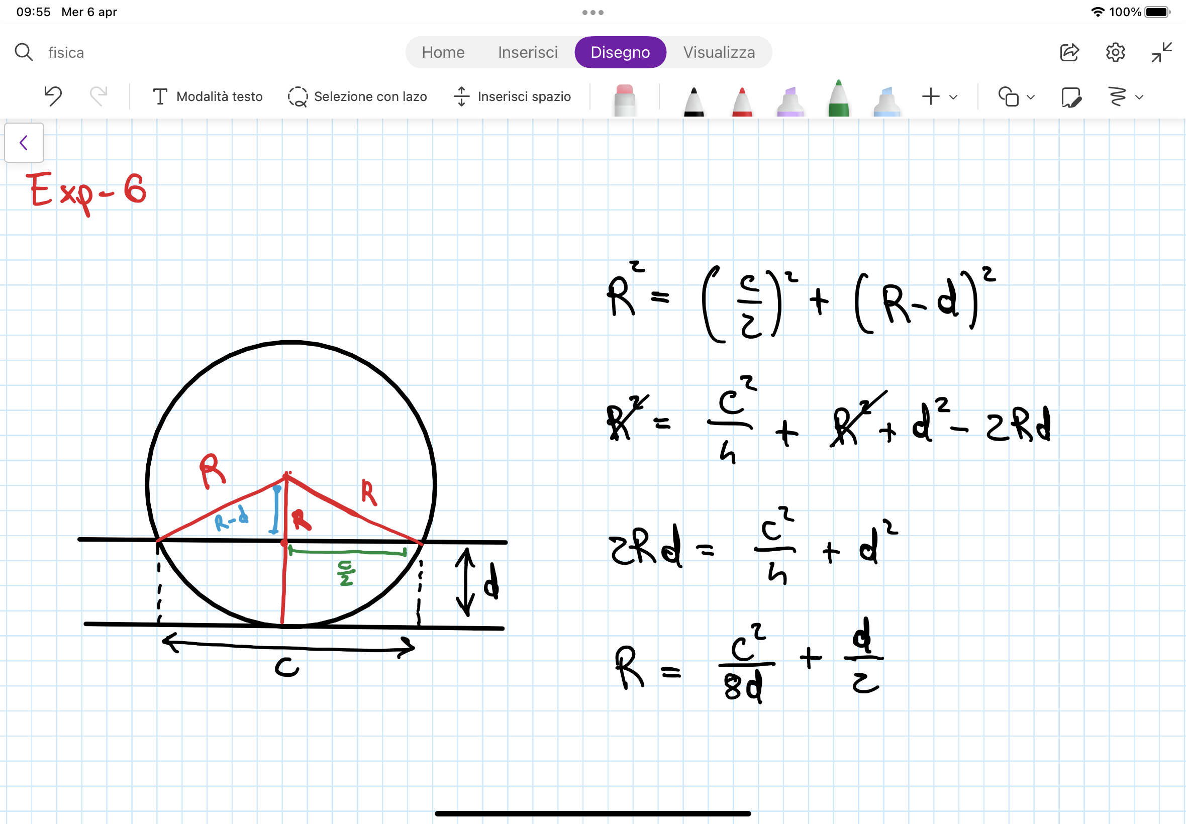Tap the redo arrow icon
Screen dimensions: 1186x824
(98, 96)
